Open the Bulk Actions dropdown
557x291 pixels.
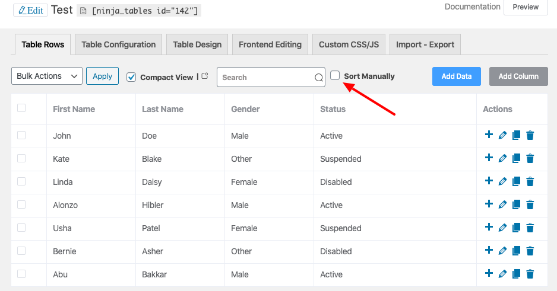pos(47,76)
